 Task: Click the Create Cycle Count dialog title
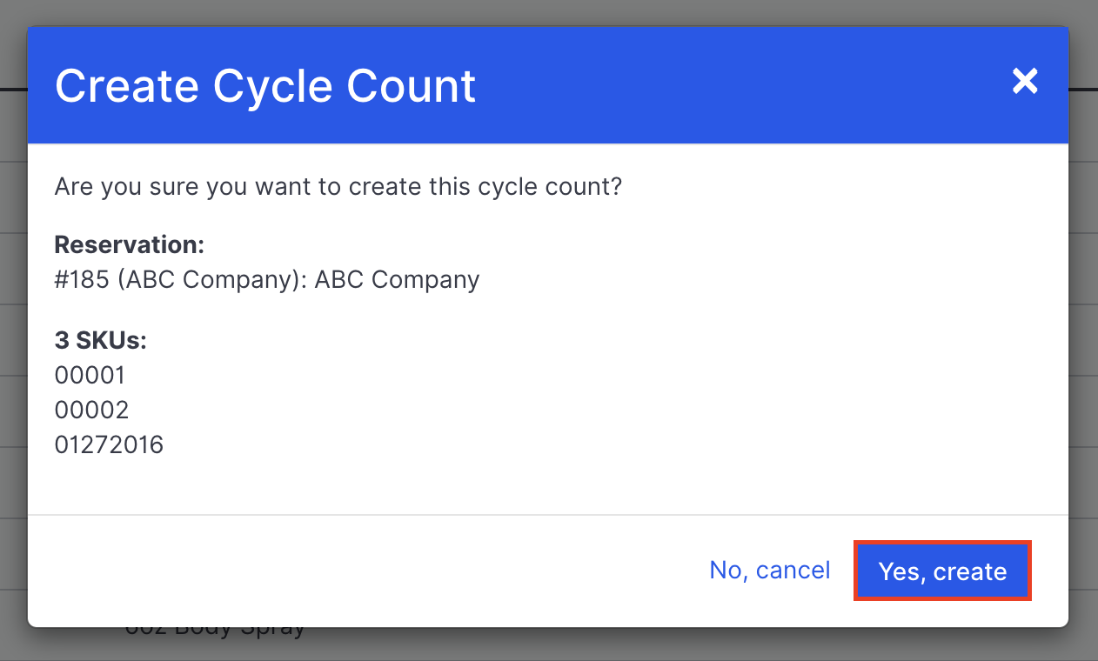pos(265,85)
